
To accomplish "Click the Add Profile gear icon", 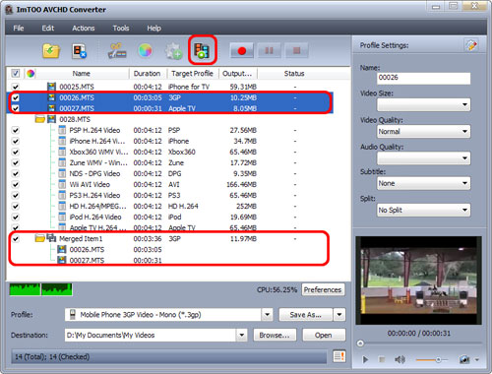I will click(x=173, y=51).
